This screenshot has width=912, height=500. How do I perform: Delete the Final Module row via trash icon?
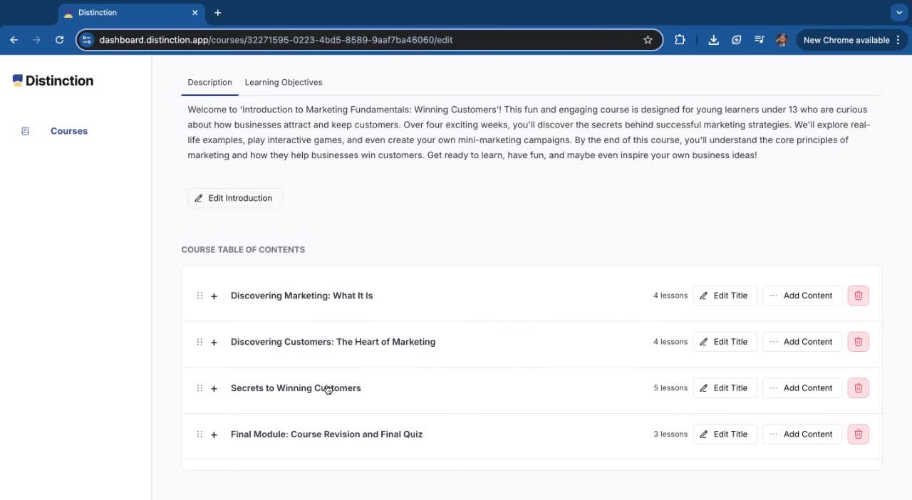point(858,434)
